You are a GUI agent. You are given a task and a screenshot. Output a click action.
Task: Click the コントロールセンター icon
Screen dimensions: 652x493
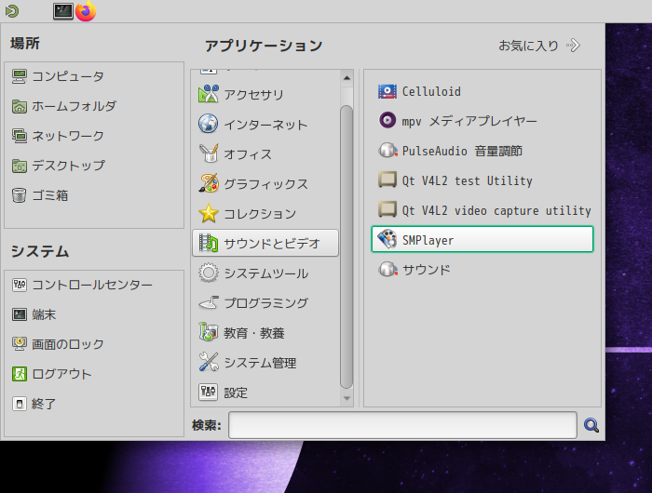click(x=20, y=285)
